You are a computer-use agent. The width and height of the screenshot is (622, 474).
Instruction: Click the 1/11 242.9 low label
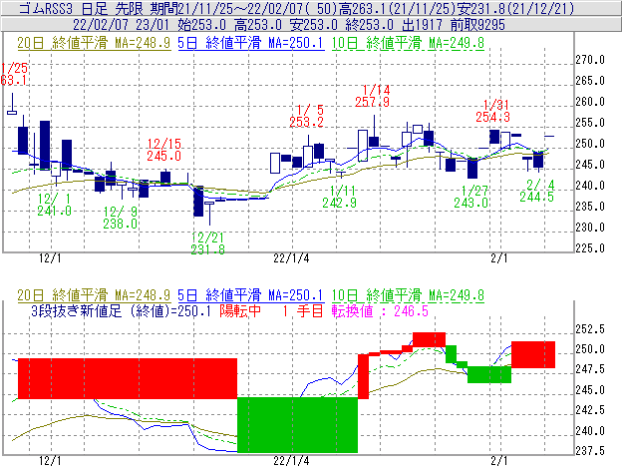click(x=339, y=197)
